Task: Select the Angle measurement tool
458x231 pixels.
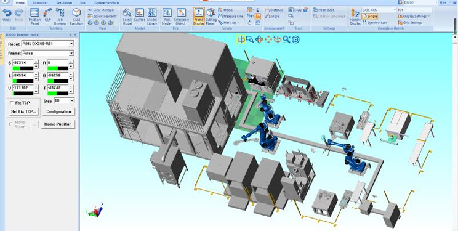Action: pyautogui.click(x=272, y=17)
